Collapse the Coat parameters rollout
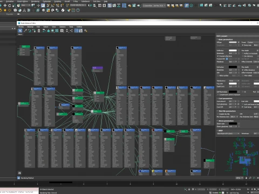The height and width of the screenshot is (194, 259). click(225, 99)
